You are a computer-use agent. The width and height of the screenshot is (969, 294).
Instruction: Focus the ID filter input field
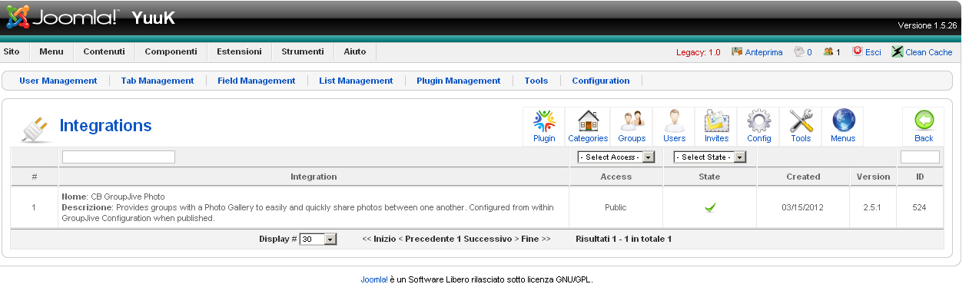(x=920, y=157)
